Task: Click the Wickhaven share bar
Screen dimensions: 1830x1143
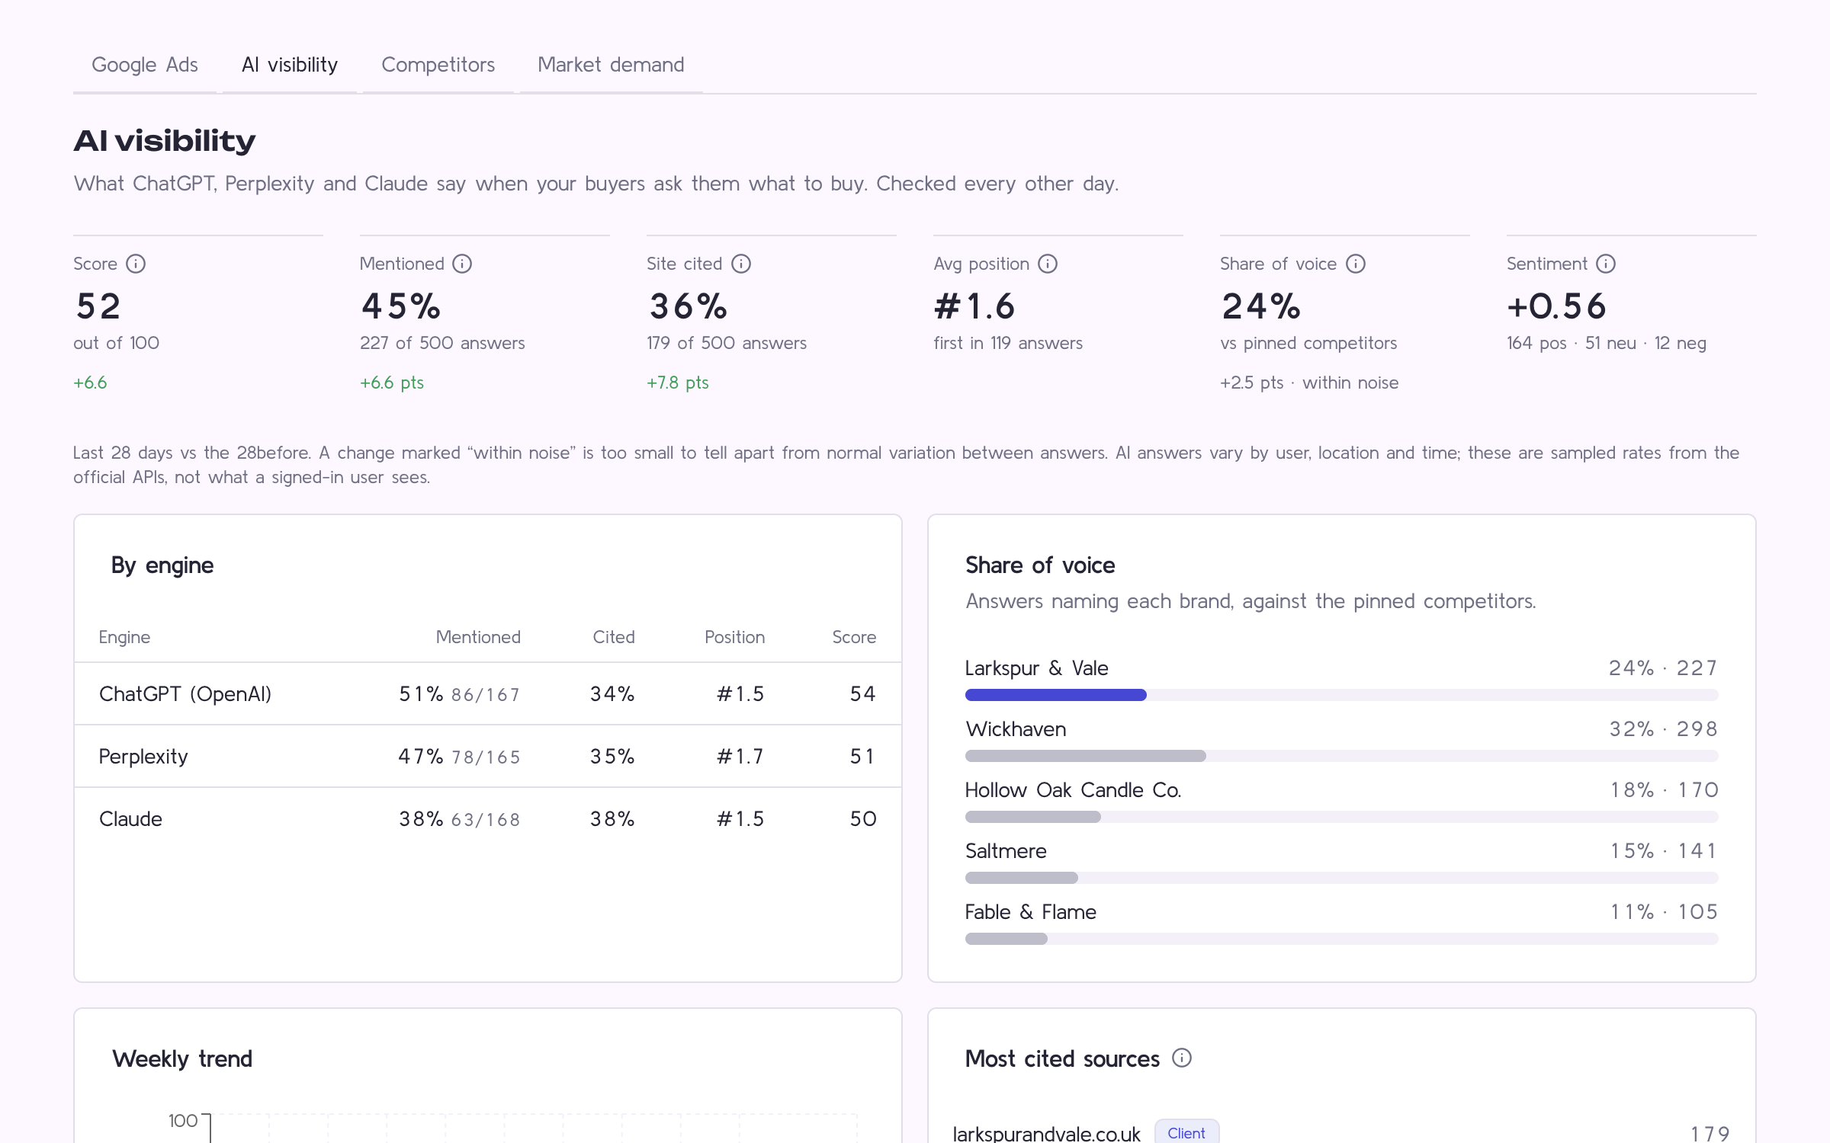Action: (1342, 756)
